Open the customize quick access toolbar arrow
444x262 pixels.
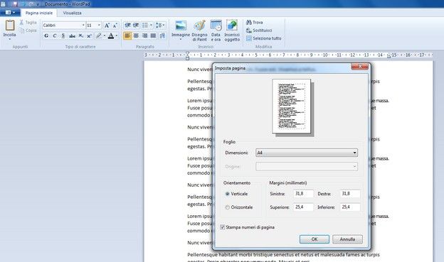point(38,4)
